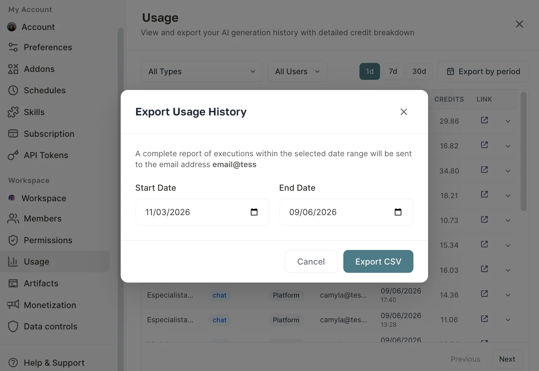Open external link for 29.86 credits row

click(484, 120)
